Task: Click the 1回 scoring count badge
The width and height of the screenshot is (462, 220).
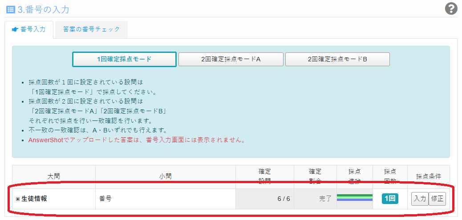Action: pyautogui.click(x=390, y=199)
